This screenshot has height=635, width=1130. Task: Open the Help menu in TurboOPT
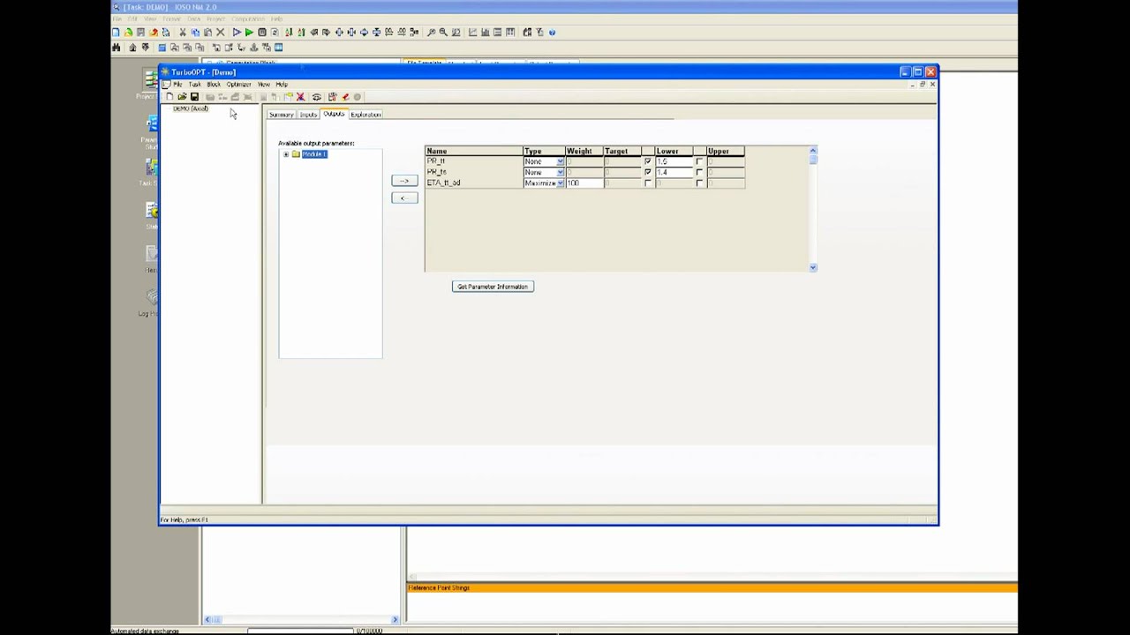click(282, 85)
